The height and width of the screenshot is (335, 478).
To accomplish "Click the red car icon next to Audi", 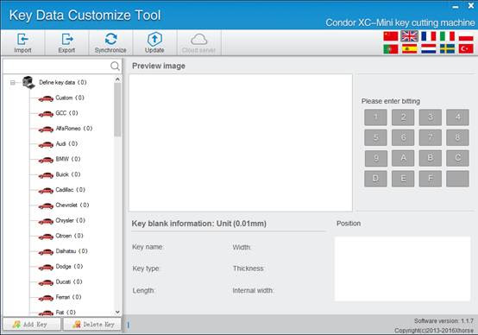I will tap(46, 144).
